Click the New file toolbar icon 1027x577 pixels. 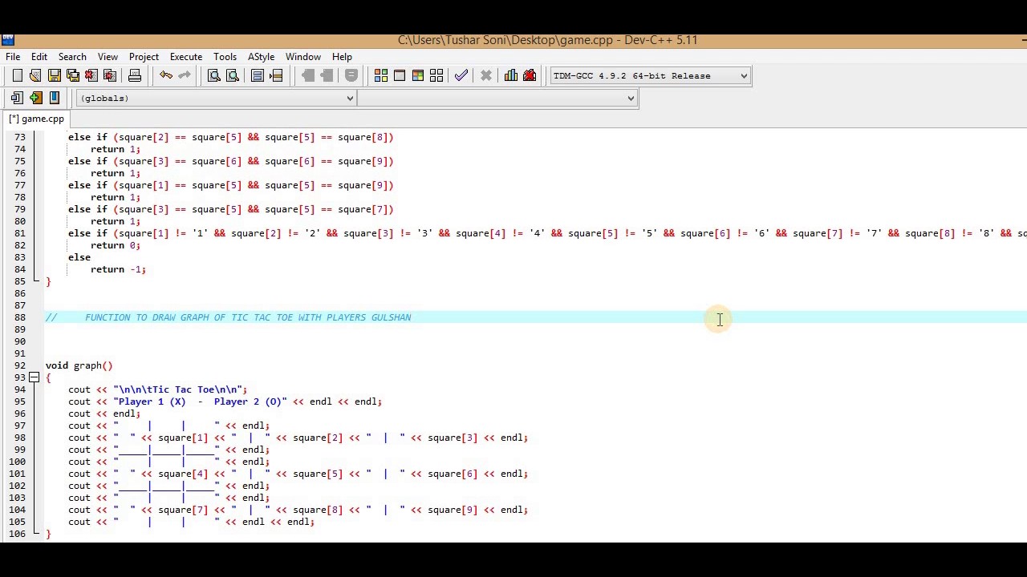tap(17, 75)
